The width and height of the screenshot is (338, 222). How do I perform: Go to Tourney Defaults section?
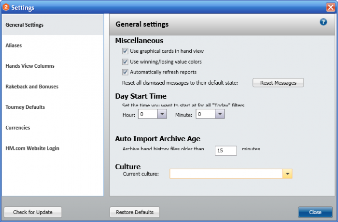pos(25,107)
